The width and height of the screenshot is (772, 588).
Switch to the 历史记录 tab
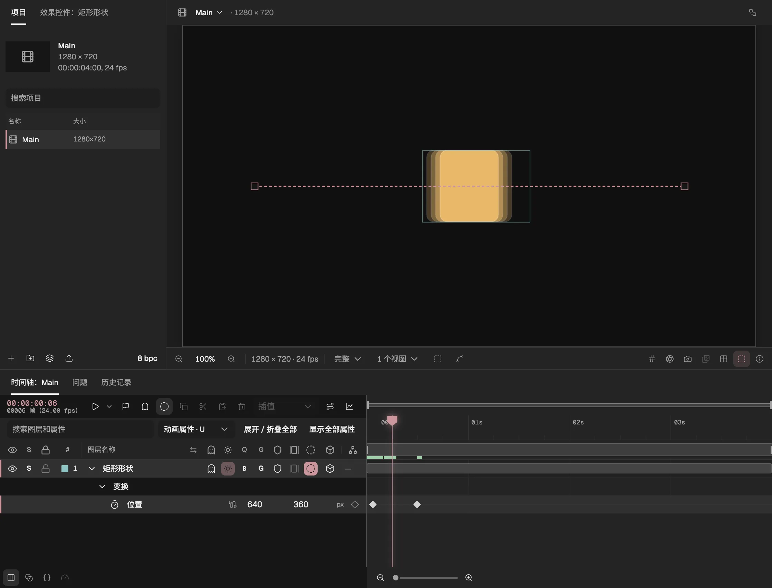click(116, 382)
